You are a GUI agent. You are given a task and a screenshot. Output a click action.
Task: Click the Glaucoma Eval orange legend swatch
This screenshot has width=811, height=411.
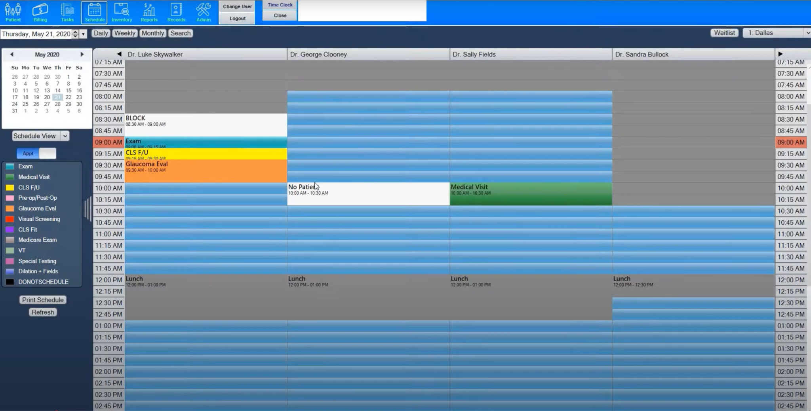[x=10, y=208]
